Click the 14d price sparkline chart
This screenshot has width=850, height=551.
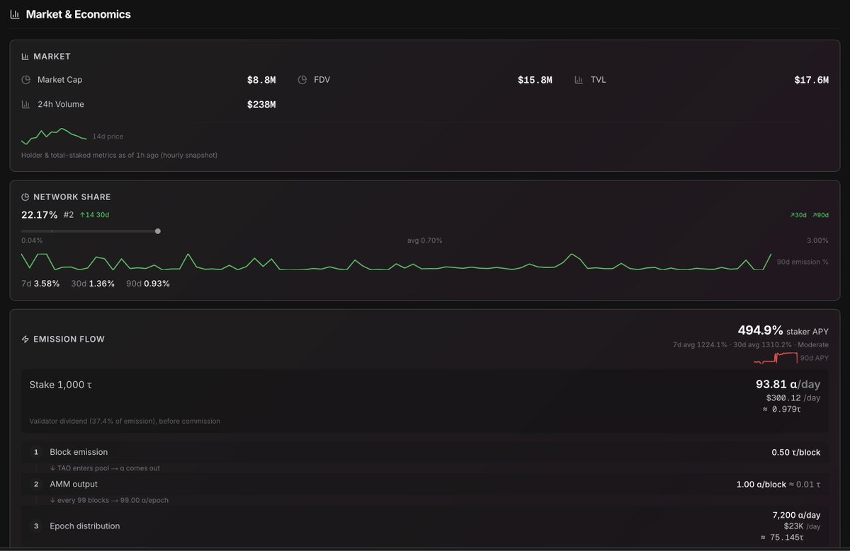click(x=54, y=136)
